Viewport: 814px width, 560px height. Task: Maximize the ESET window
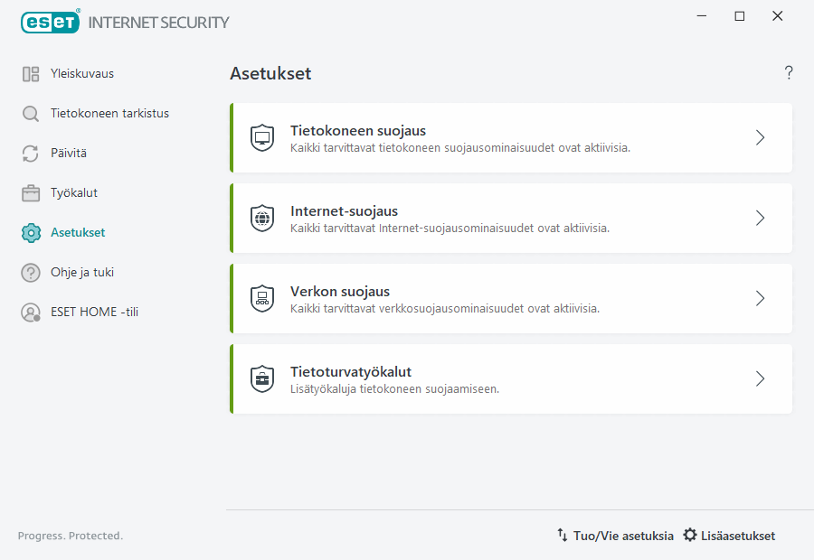(x=740, y=16)
